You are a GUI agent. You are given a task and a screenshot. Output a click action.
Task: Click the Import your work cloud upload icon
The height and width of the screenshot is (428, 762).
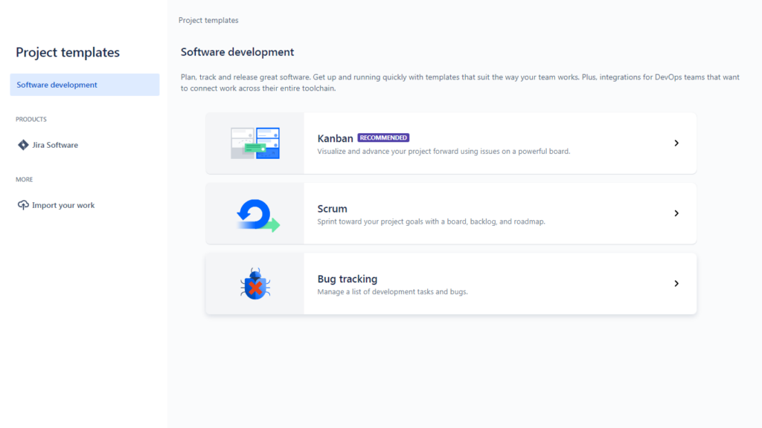coord(22,205)
